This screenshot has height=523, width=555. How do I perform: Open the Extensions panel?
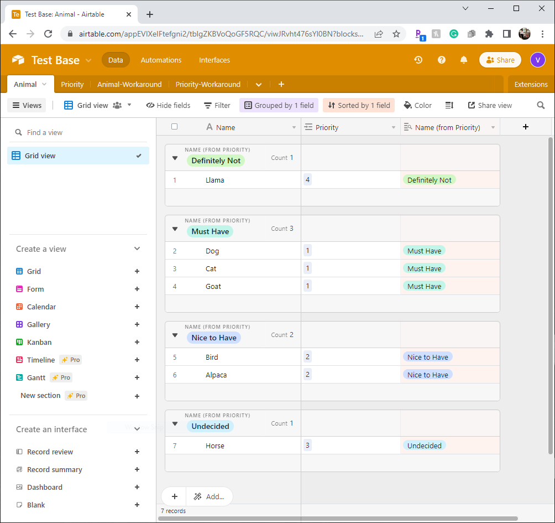(x=531, y=84)
